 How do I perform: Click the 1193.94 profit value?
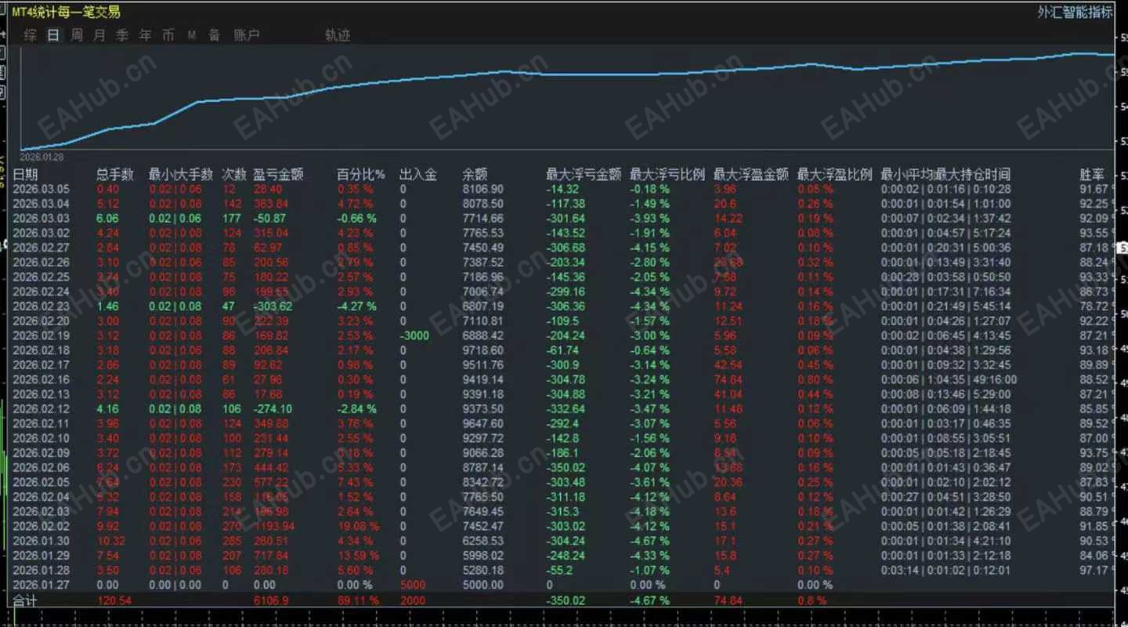pos(274,526)
